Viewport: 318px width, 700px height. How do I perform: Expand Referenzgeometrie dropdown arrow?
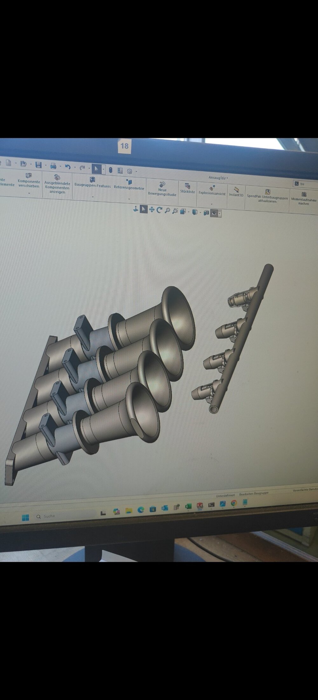(x=129, y=199)
